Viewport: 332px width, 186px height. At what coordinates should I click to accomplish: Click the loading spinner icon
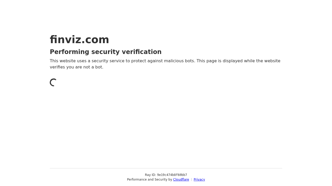[53, 82]
